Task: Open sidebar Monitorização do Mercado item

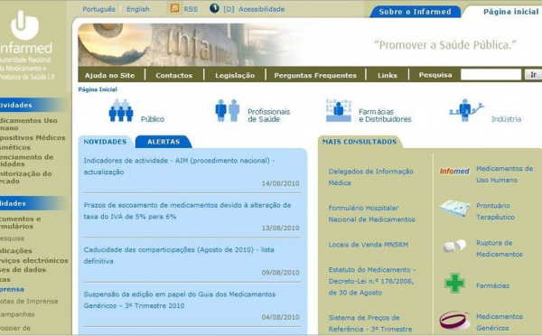Action: tap(26, 177)
